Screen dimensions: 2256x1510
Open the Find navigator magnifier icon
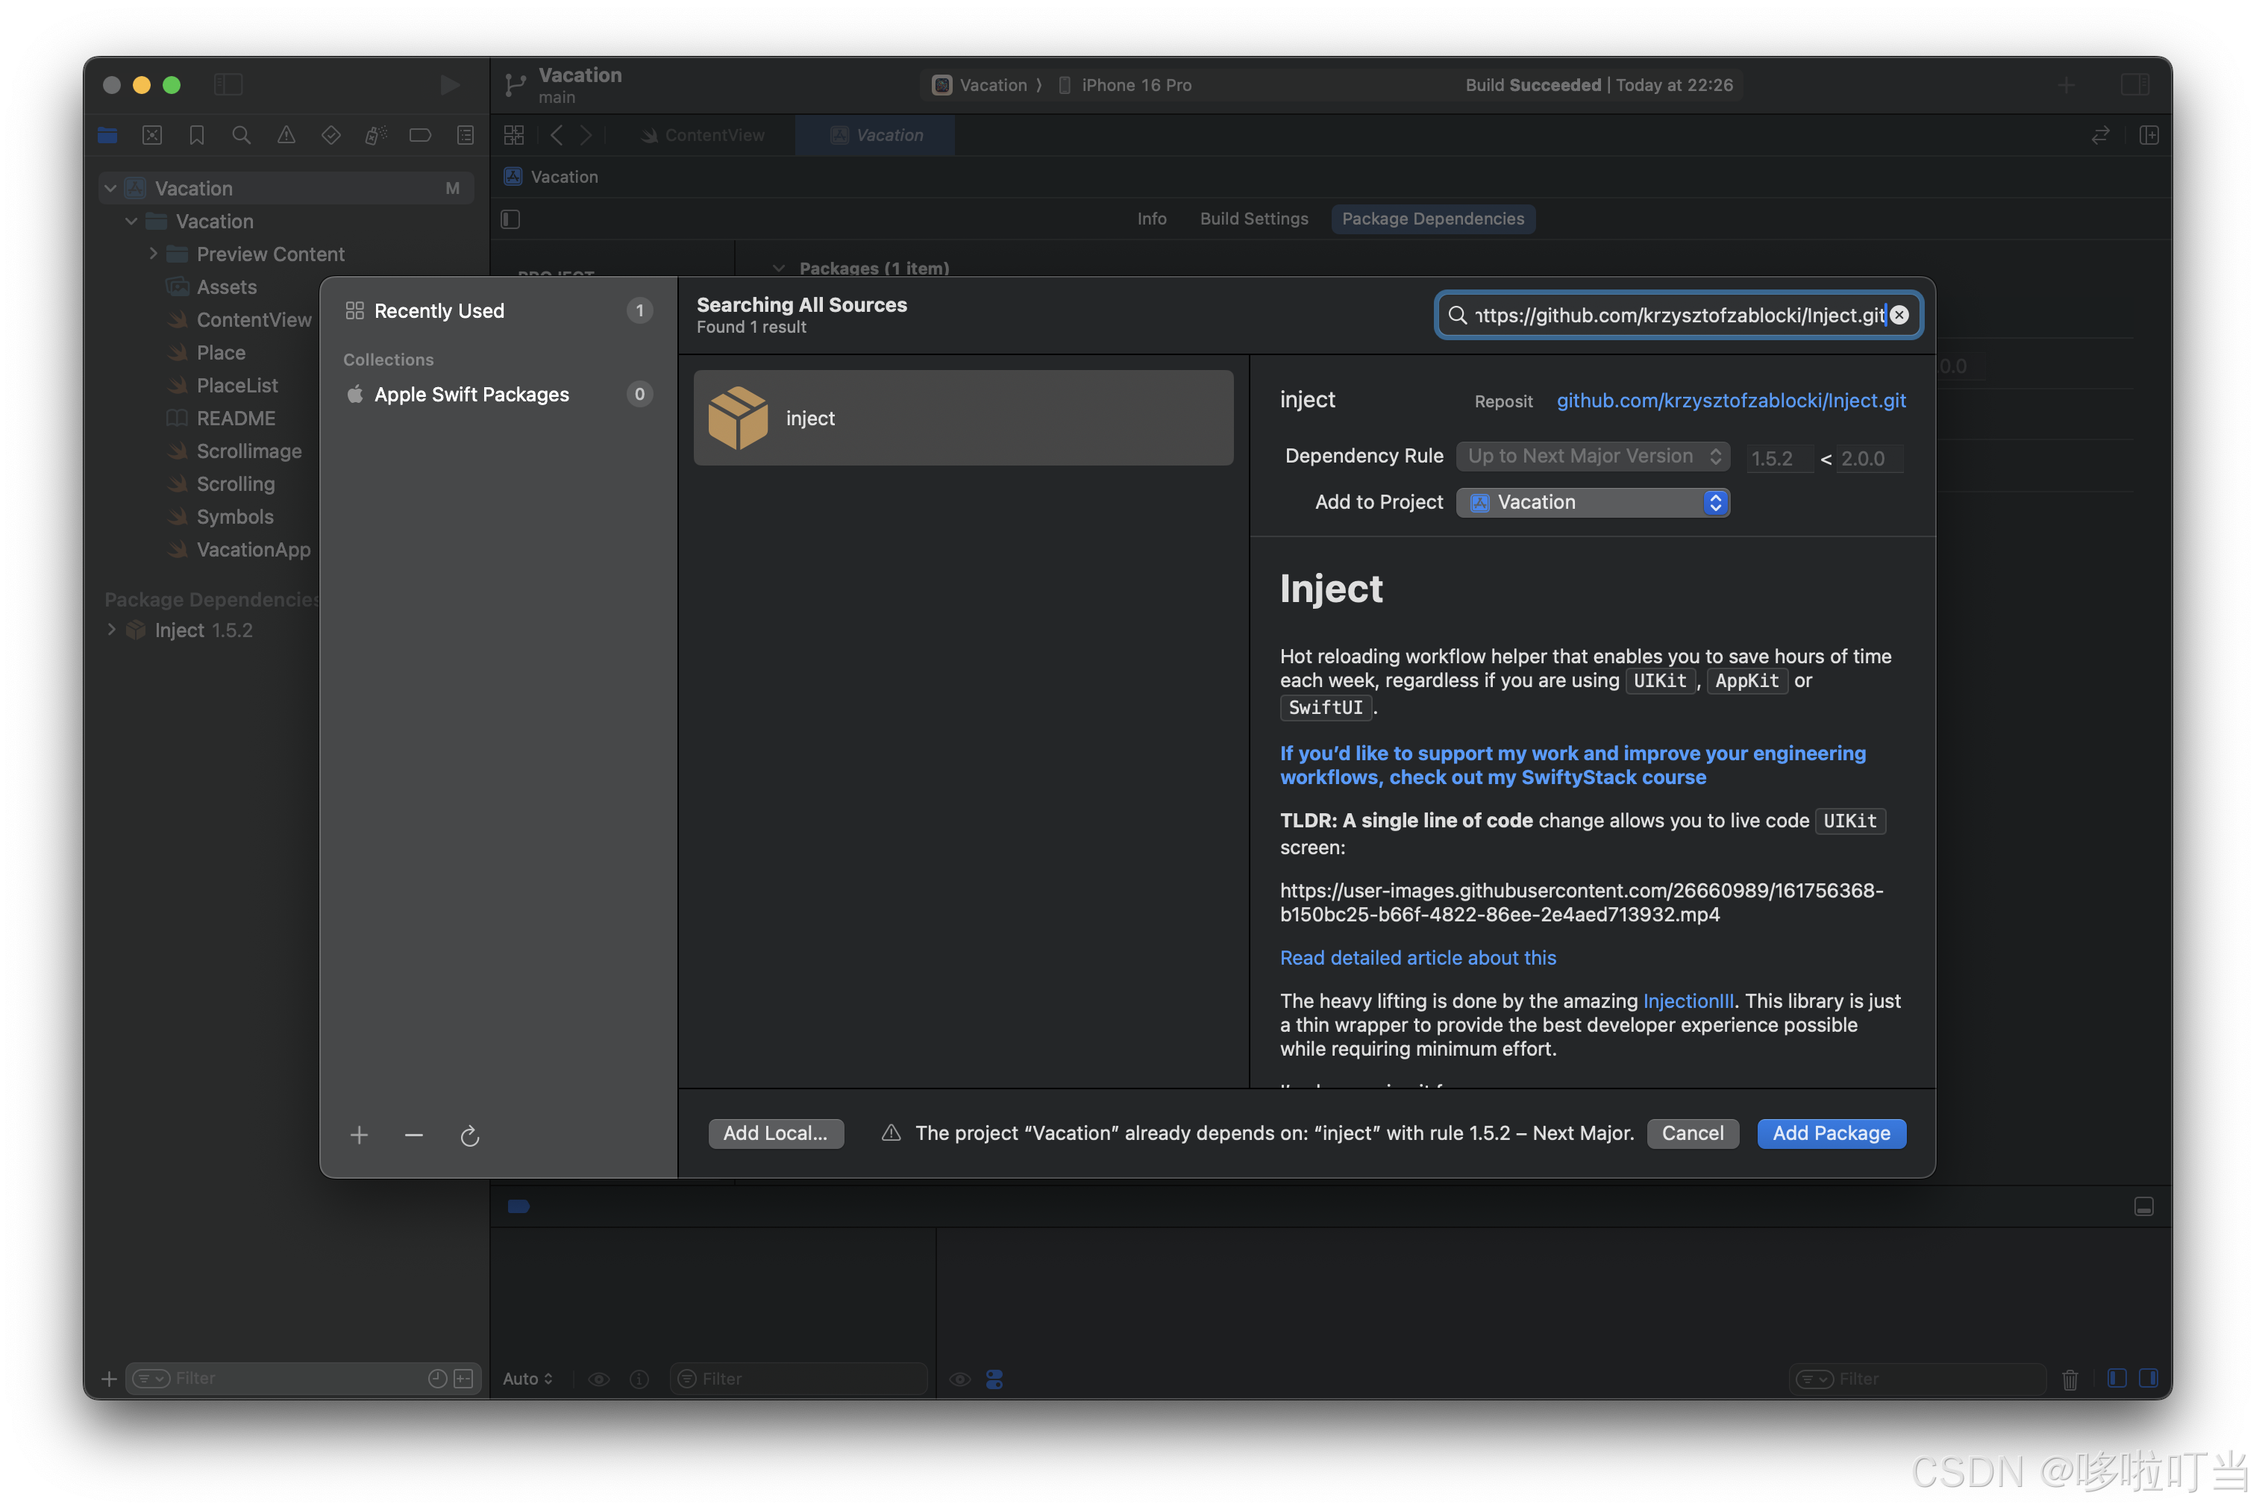[242, 136]
